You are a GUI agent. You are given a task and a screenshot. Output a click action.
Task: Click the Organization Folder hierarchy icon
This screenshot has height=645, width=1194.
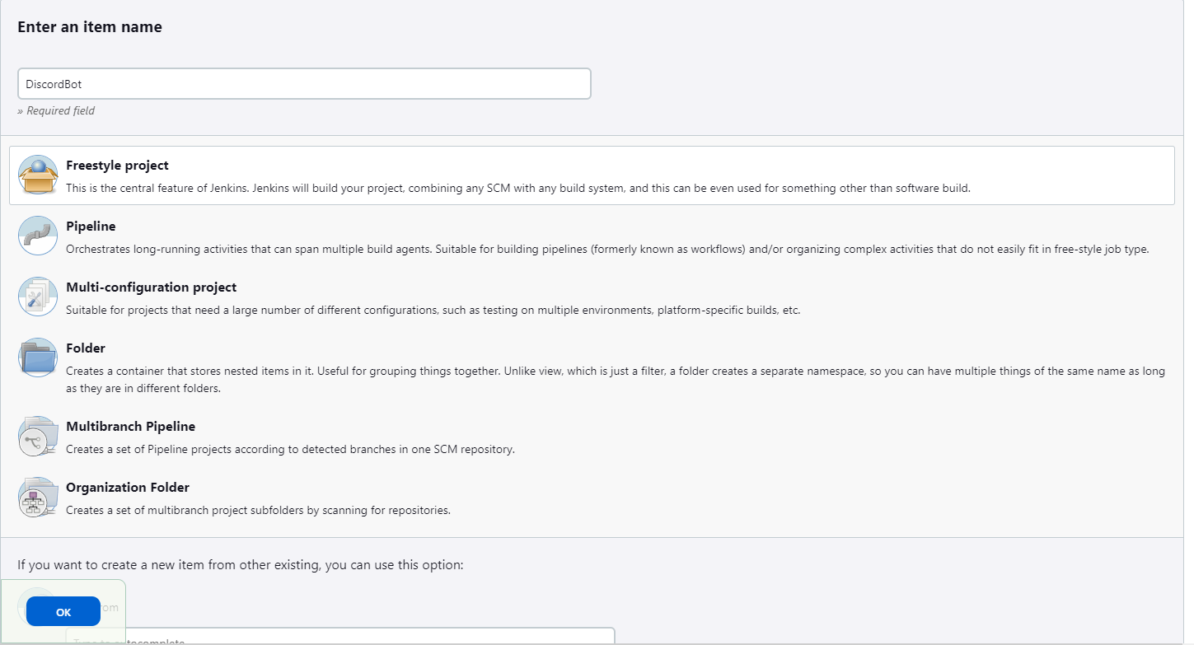pos(38,498)
